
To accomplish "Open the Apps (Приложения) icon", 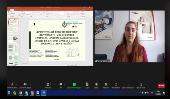I will coord(116,84).
